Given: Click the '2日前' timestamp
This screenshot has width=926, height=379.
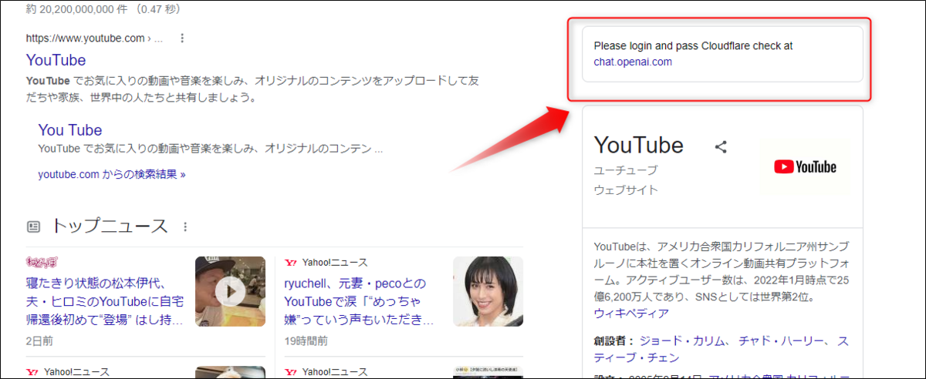Looking at the screenshot, I should [39, 340].
